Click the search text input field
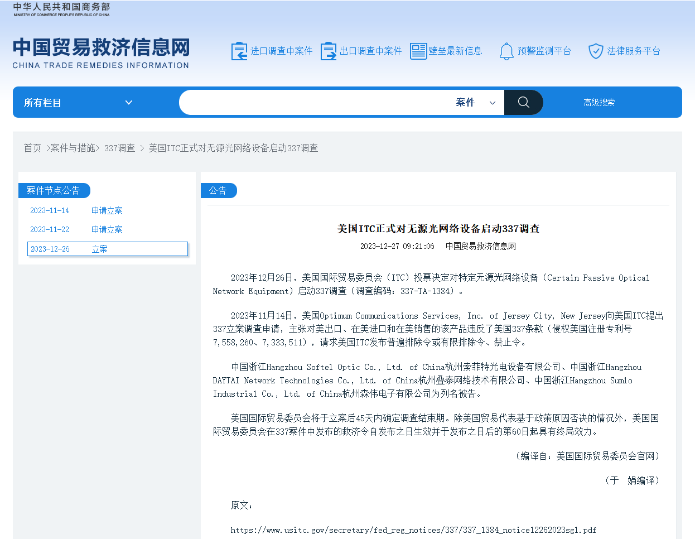 (315, 102)
